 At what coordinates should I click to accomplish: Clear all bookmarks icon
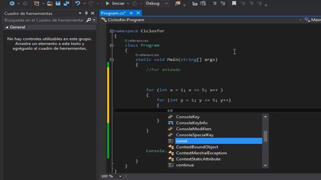tap(259, 3)
